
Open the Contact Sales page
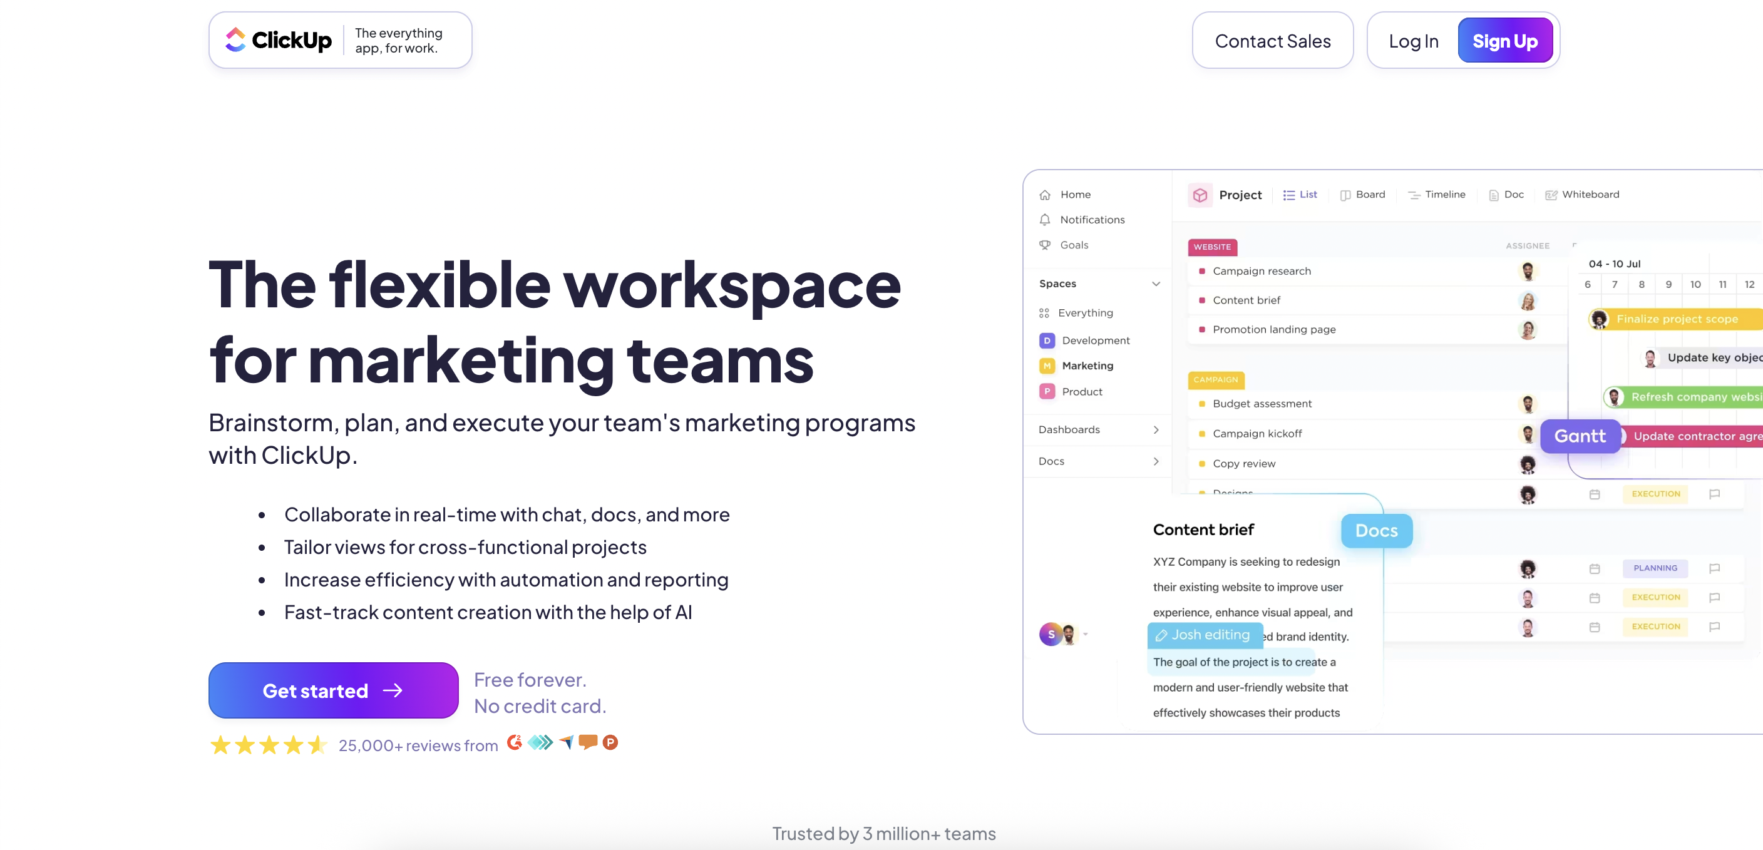(x=1272, y=41)
